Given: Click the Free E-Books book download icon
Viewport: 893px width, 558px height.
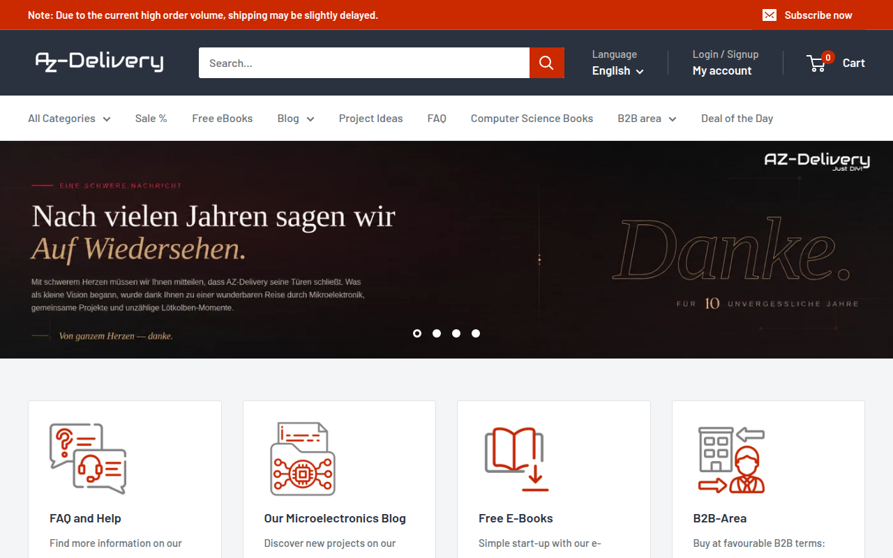Looking at the screenshot, I should (x=516, y=459).
